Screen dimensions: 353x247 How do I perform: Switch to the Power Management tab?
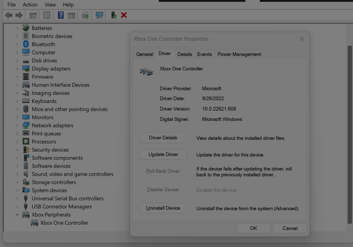tap(239, 54)
